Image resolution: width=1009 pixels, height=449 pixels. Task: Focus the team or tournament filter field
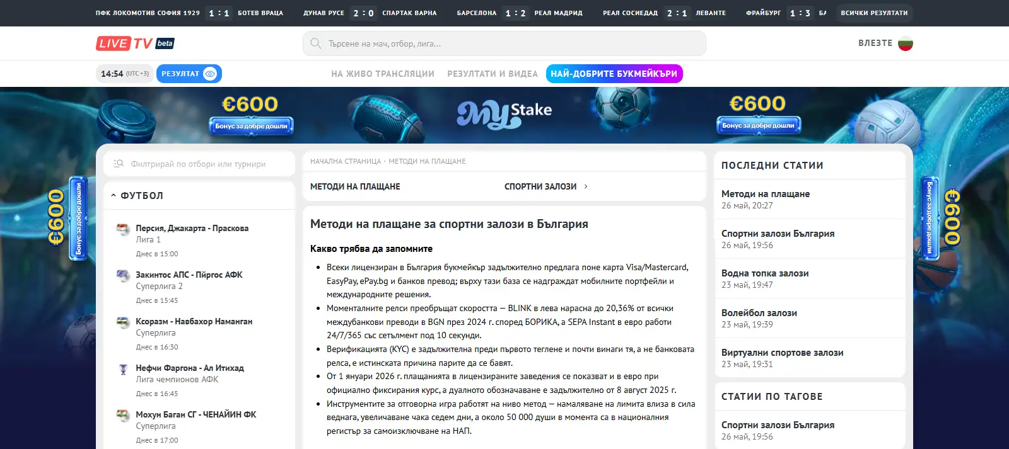[199, 164]
